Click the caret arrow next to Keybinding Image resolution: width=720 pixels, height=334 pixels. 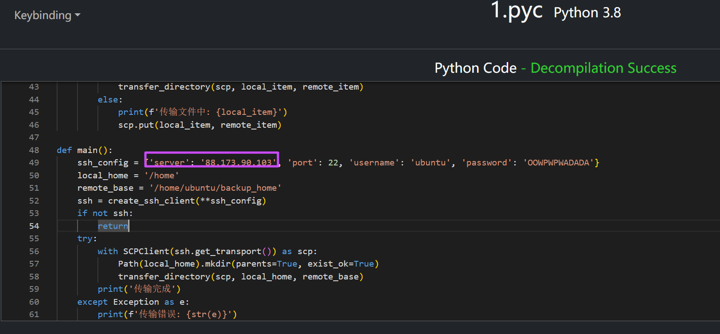pos(78,15)
